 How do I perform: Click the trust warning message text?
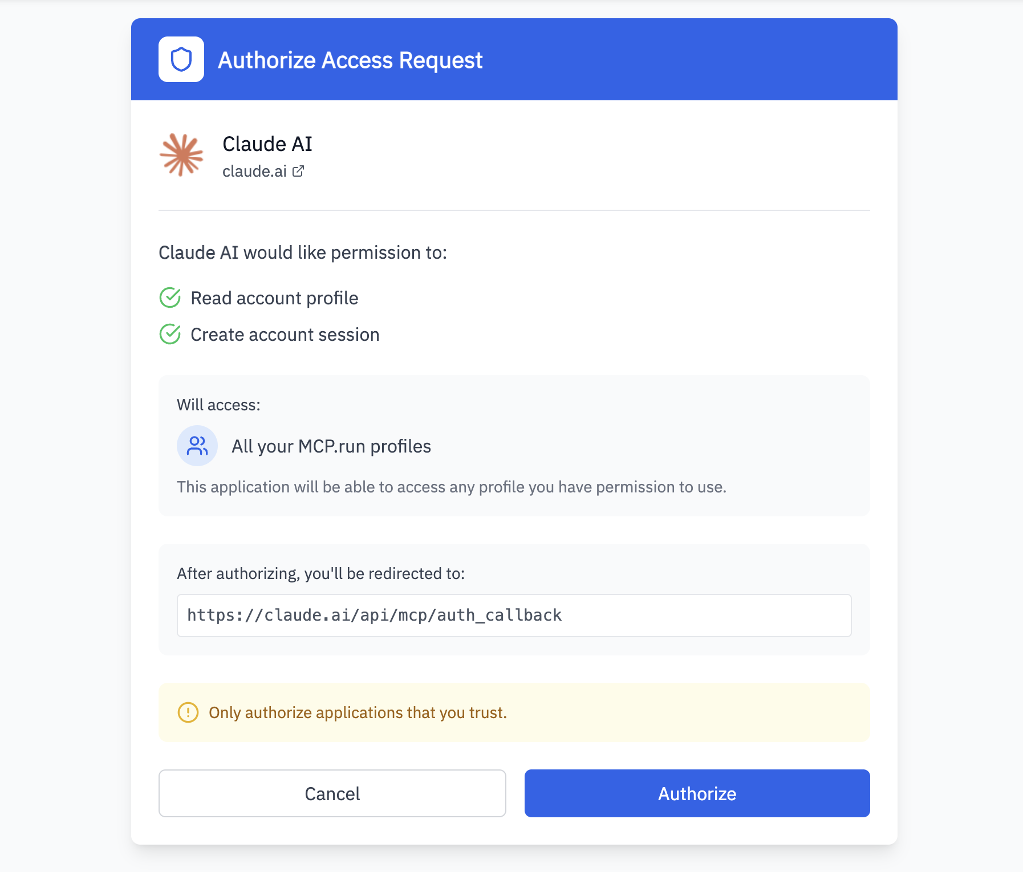(x=358, y=712)
